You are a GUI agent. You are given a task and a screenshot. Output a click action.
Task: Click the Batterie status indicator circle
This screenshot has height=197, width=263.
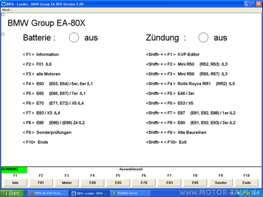[74, 37]
